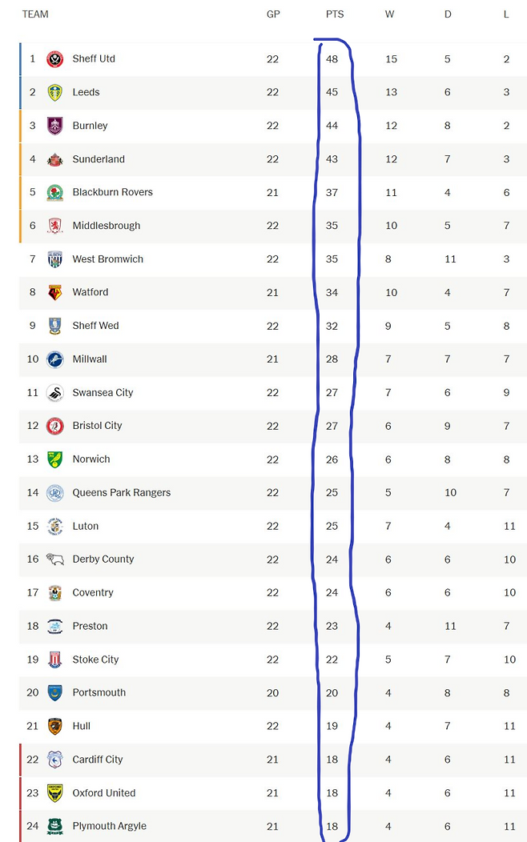This screenshot has height=842, width=527.
Task: Sort table by PTS column header
Action: point(335,14)
